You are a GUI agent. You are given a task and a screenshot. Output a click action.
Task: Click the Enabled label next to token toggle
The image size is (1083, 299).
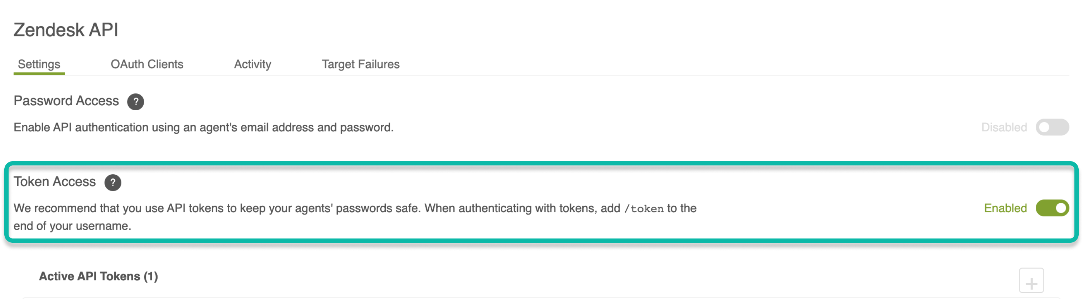point(1005,208)
